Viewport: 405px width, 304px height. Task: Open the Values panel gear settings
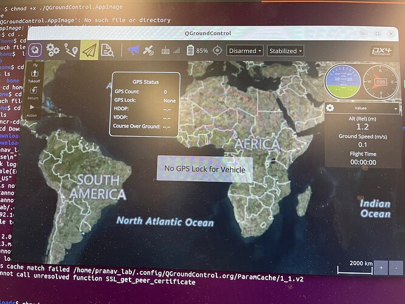330,108
